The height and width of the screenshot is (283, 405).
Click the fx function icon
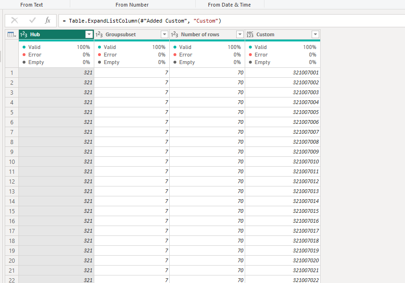tap(48, 20)
